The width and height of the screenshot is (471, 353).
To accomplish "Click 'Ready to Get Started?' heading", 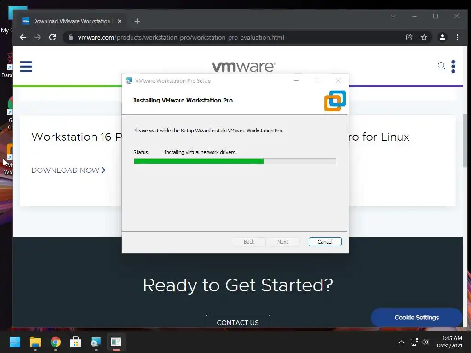I will tap(238, 285).
